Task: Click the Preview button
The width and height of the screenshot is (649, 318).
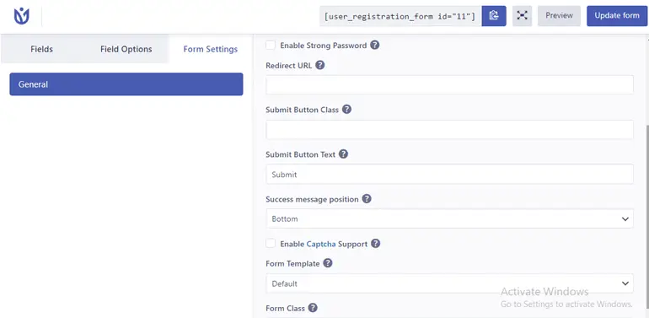Action: 559,16
